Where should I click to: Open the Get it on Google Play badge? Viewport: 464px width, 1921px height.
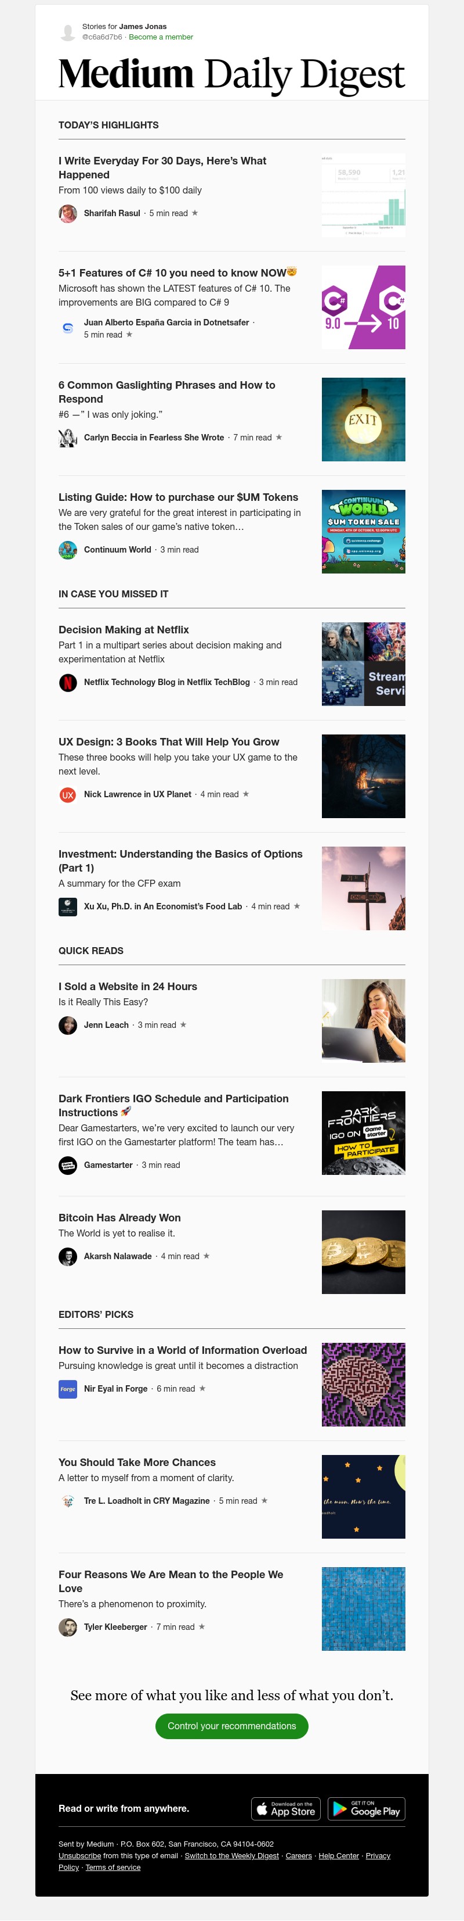[x=367, y=1809]
